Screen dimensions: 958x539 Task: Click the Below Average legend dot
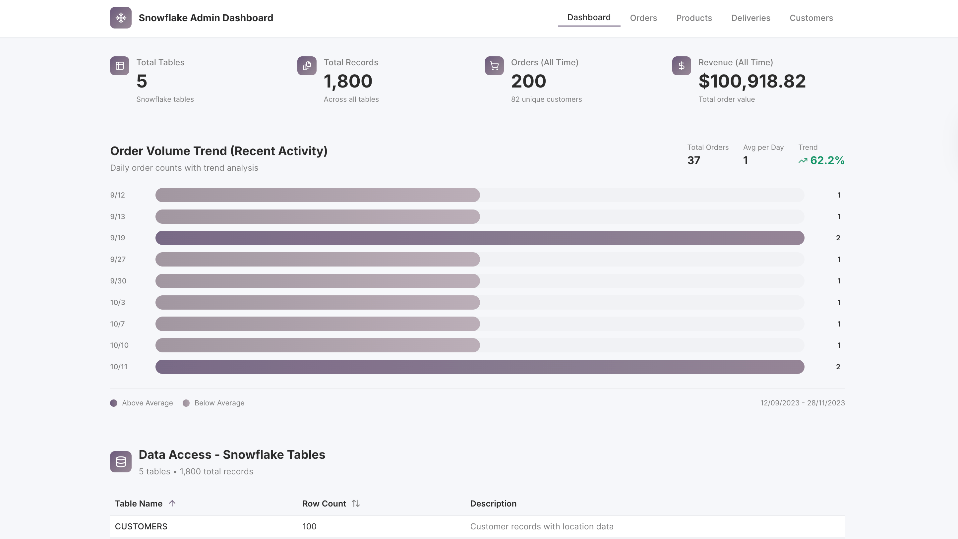(x=186, y=403)
